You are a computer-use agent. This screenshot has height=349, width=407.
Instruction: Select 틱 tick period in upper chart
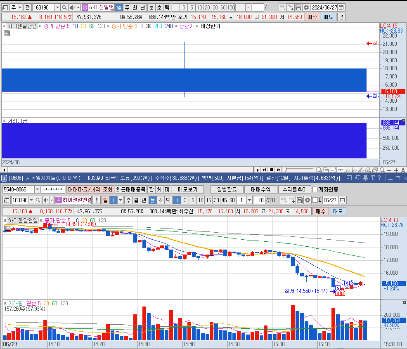167,7
